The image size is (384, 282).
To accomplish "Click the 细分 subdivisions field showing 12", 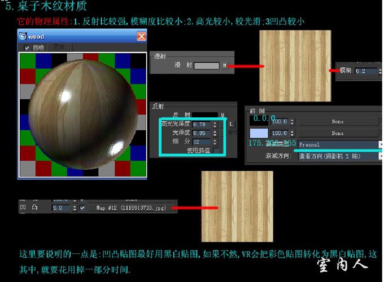I will tap(201, 142).
